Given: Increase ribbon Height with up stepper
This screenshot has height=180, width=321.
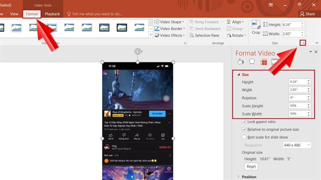Looking at the screenshot, I should coord(303,23).
